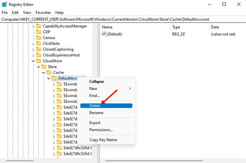Choose Export from the context menu
Viewport: 246px width, 163px height.
(106, 123)
